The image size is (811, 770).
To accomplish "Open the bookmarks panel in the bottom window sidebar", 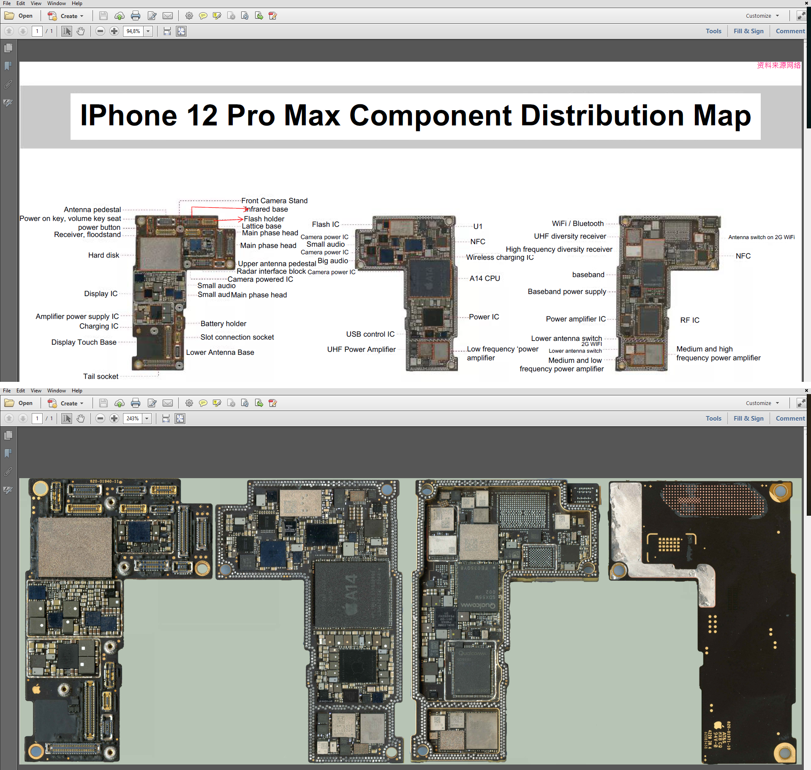I will [8, 454].
